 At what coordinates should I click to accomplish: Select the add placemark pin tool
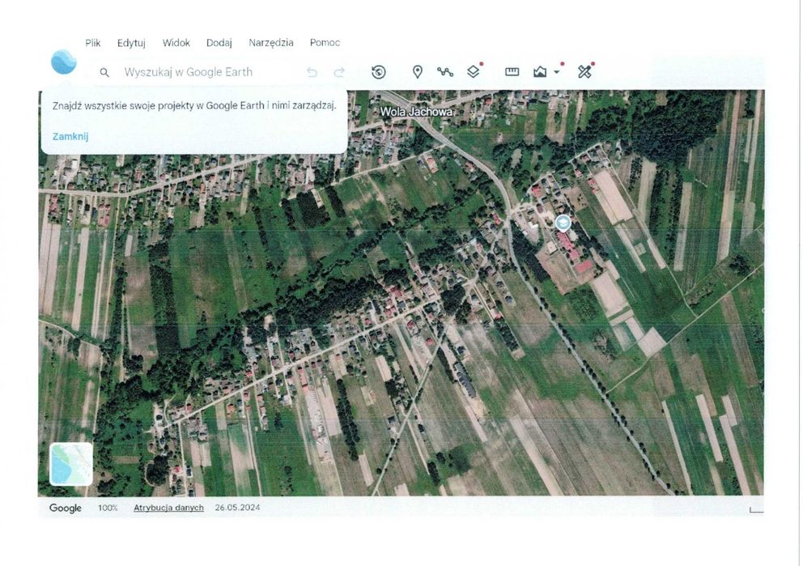(418, 72)
